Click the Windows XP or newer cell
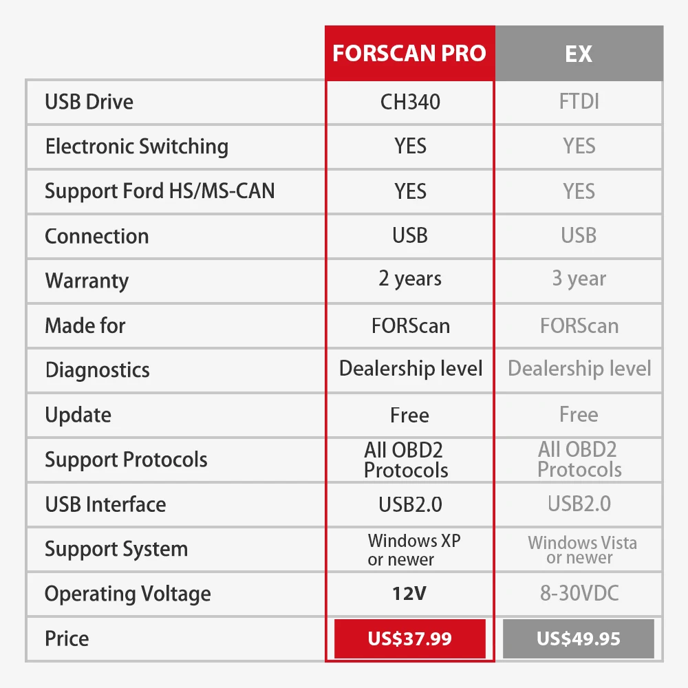The image size is (688, 688). pyautogui.click(x=413, y=550)
